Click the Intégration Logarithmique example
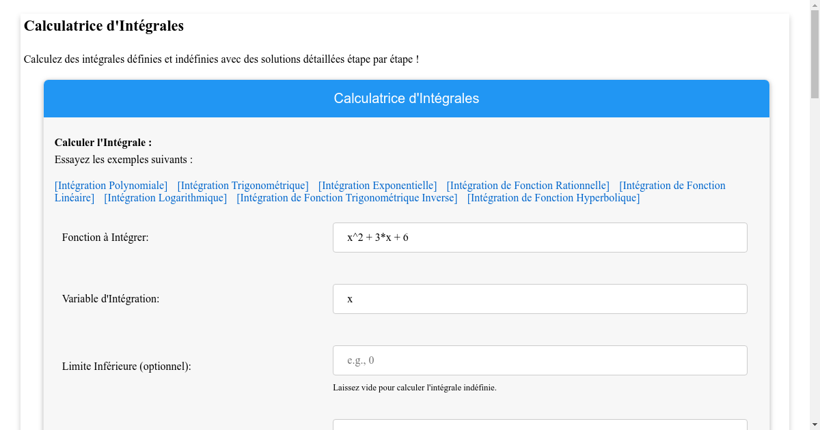The image size is (820, 430). (x=165, y=197)
